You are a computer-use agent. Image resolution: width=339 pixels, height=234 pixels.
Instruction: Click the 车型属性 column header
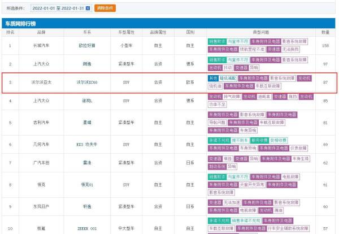point(126,32)
